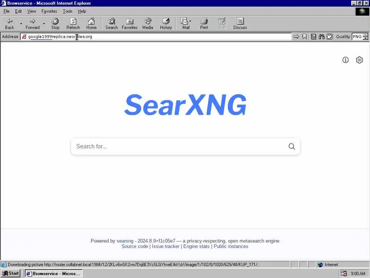
Task: Open the Back history dropdown arrow
Action: (x=21, y=24)
